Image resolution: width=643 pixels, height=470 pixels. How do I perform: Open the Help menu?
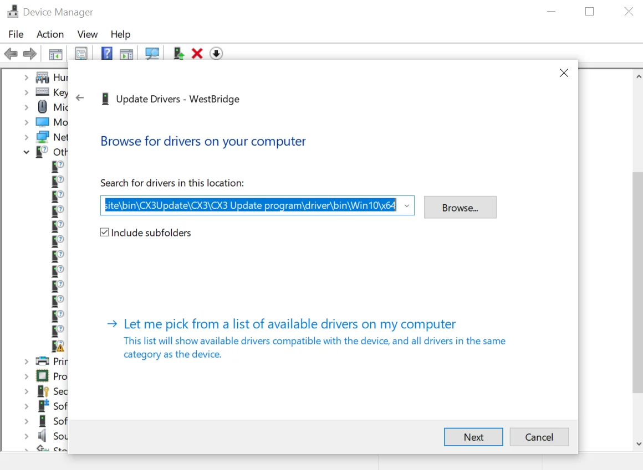point(120,34)
